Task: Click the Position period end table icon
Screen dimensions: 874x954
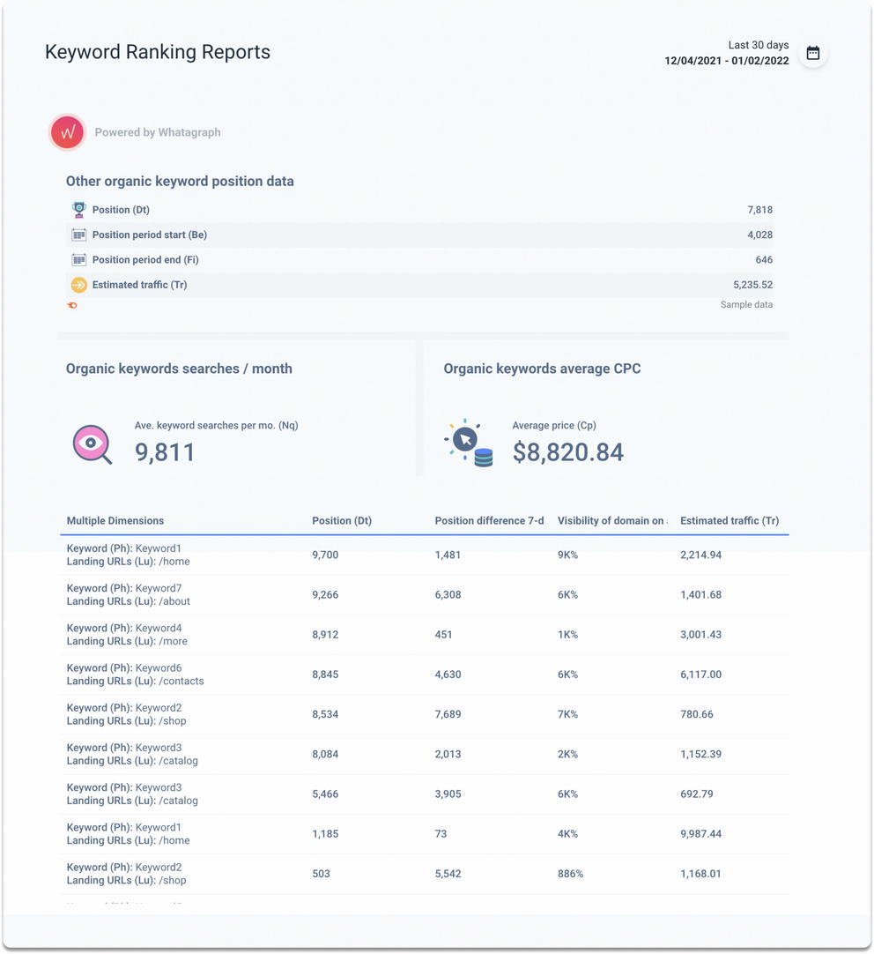Action: point(78,259)
